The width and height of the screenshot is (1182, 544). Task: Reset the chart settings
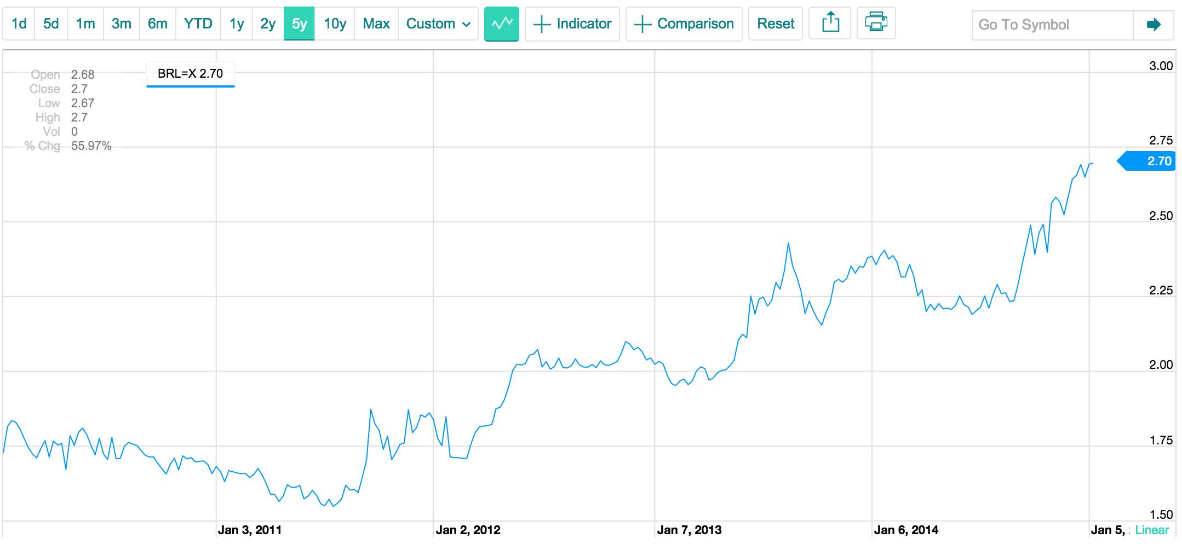click(775, 24)
